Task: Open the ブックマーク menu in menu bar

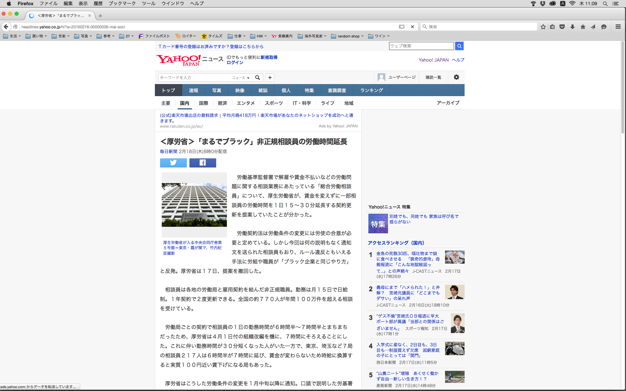Action: tap(122, 4)
